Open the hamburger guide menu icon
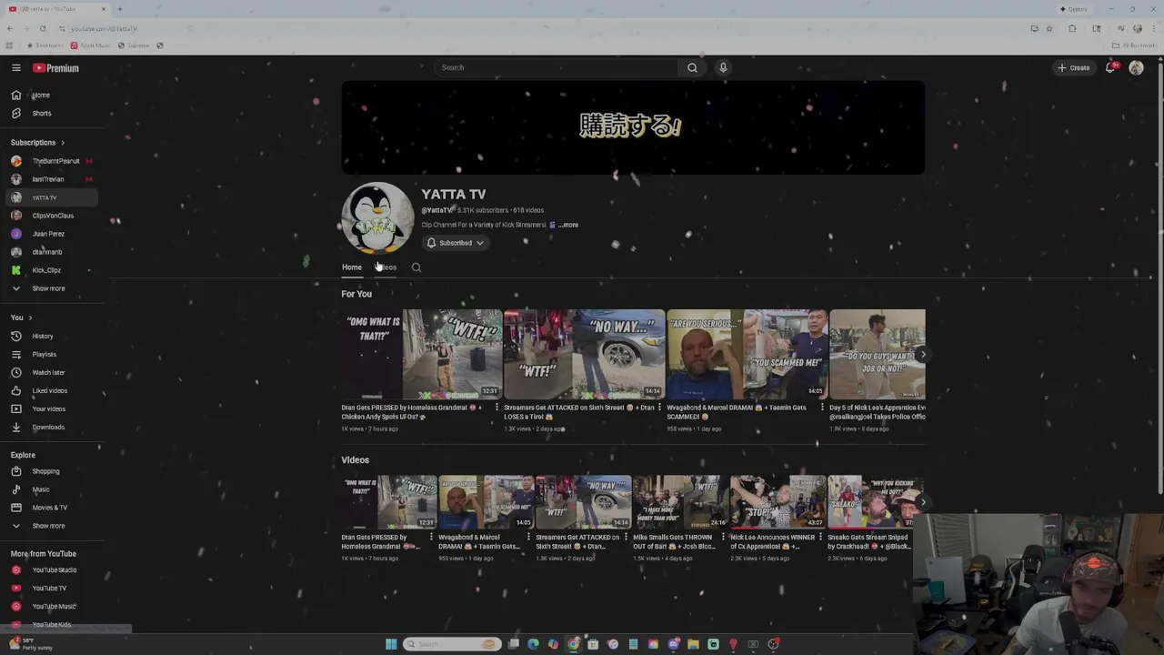1164x655 pixels. tap(15, 67)
